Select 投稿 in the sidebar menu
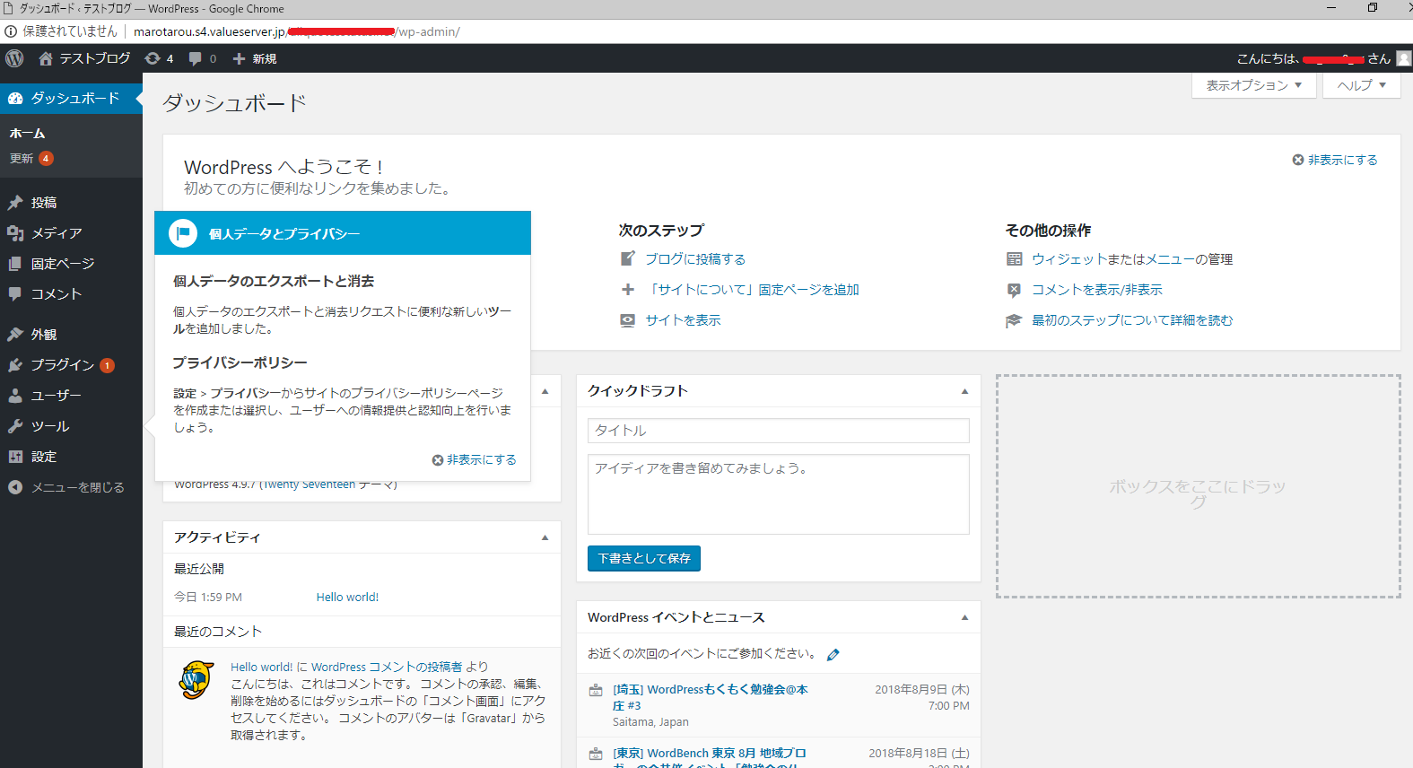 tap(44, 203)
